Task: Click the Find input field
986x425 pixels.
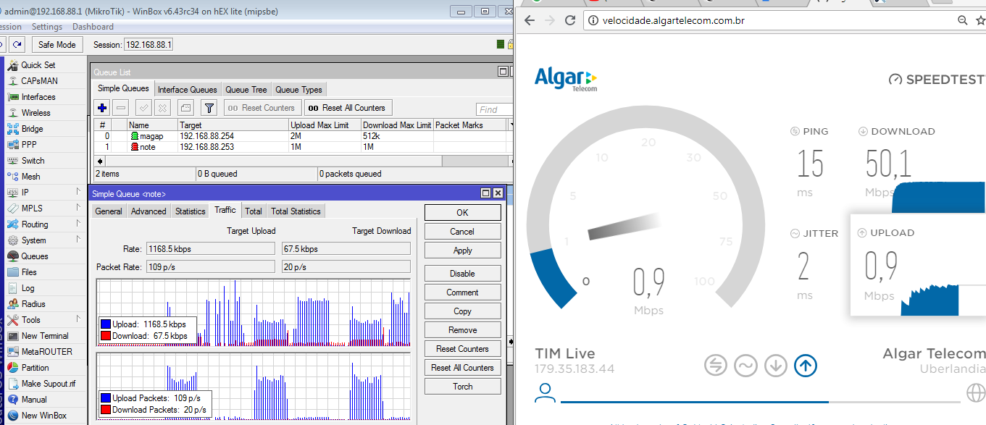Action: coord(494,109)
